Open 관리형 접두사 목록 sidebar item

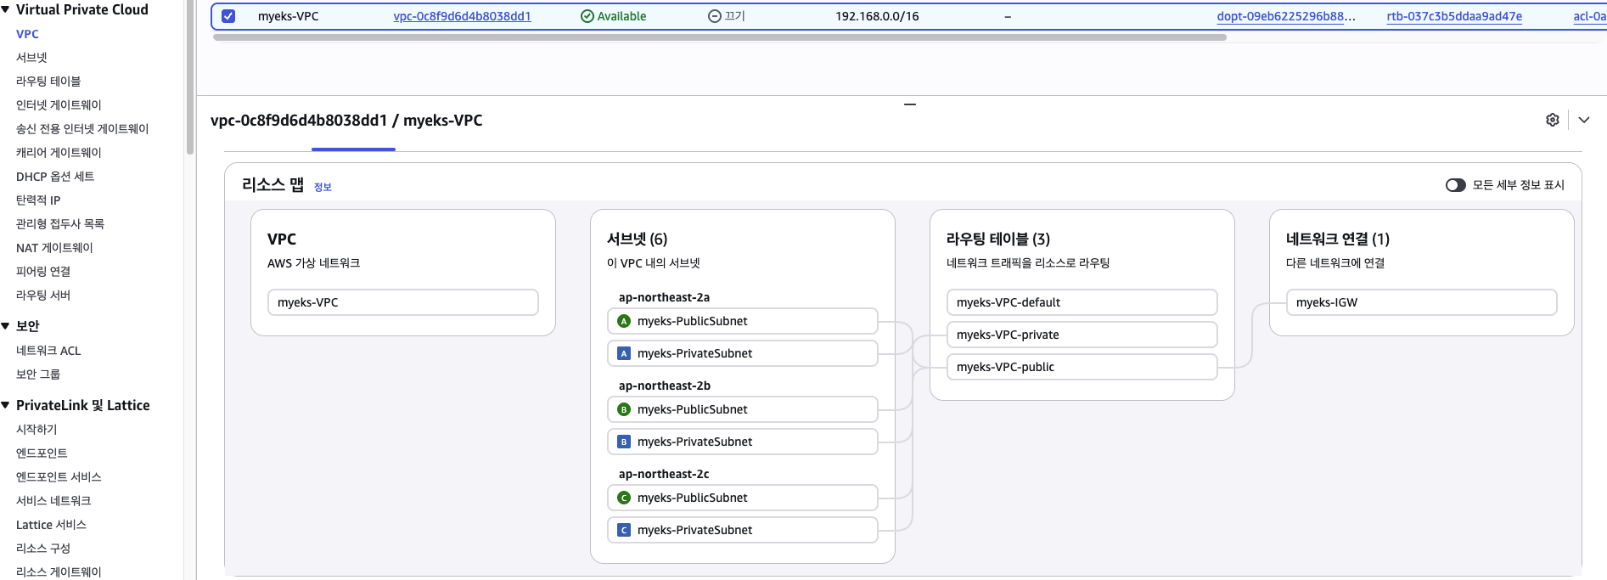pyautogui.click(x=60, y=224)
